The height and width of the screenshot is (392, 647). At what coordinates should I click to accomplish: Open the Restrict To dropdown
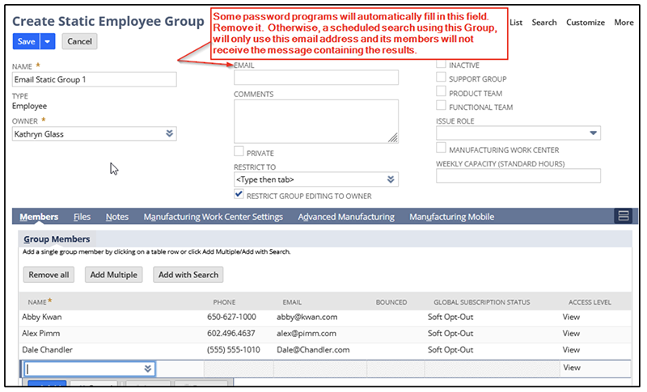pyautogui.click(x=391, y=179)
